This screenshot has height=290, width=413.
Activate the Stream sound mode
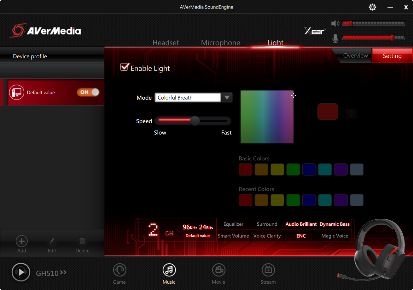point(268,274)
